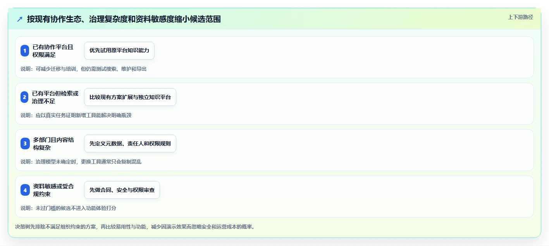Click the step 4 number badge
This screenshot has width=549, height=246.
[25, 190]
